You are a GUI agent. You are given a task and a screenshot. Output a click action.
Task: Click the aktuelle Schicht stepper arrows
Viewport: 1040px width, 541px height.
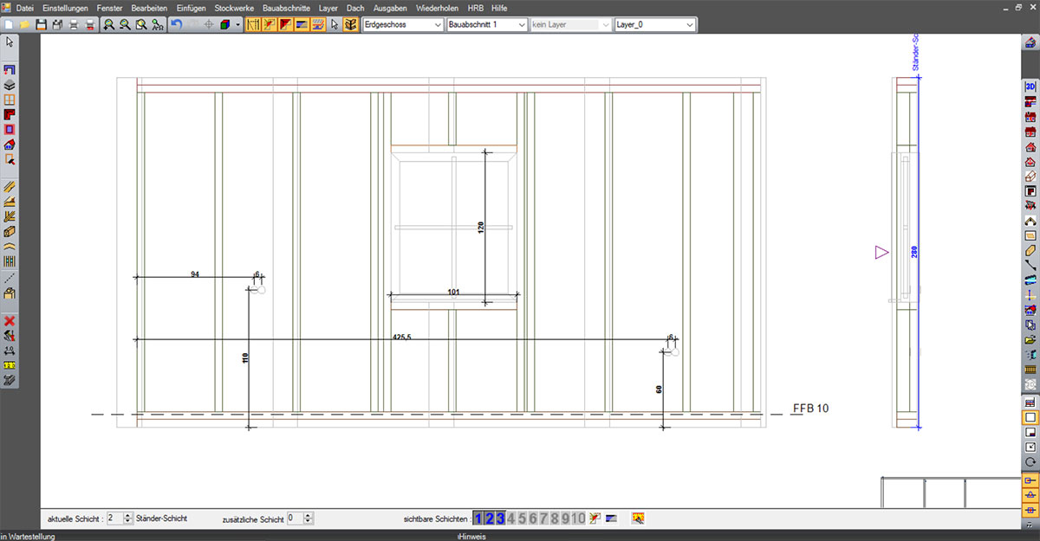click(x=128, y=518)
